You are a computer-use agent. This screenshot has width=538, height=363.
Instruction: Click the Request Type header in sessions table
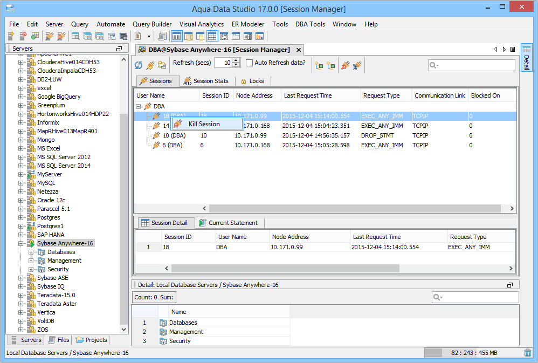tap(386, 95)
